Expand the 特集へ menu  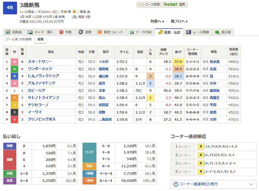point(157,21)
